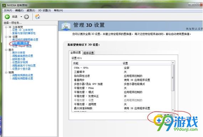Click the grey Forward arrow button
Image resolution: width=203 pixels, height=137 pixels.
pos(26,17)
